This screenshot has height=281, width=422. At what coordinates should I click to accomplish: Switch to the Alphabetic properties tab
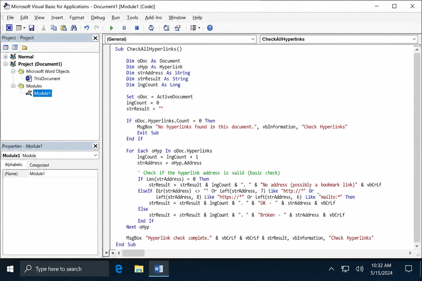pos(14,164)
